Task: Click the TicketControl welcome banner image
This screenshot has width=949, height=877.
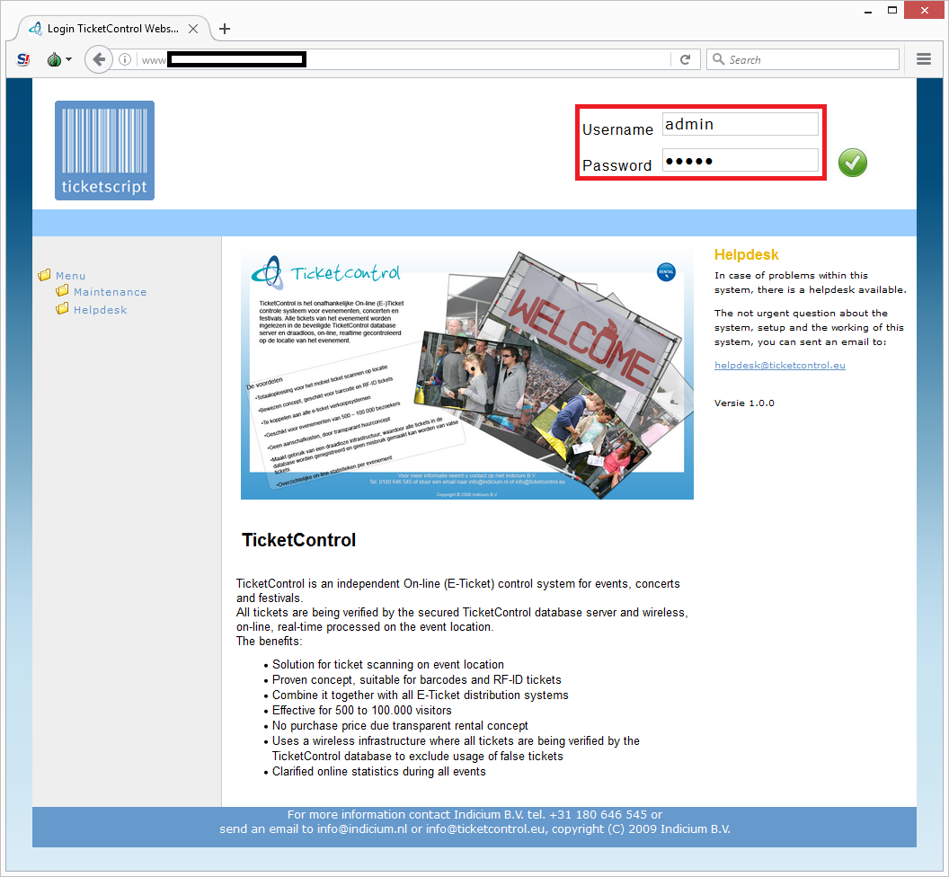Action: click(467, 374)
